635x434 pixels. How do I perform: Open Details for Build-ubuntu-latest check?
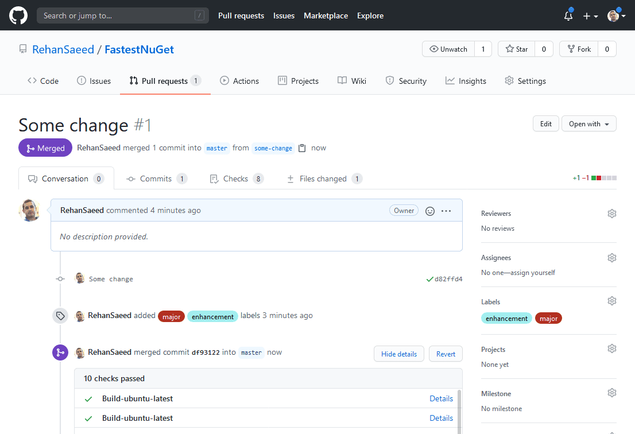click(x=441, y=398)
